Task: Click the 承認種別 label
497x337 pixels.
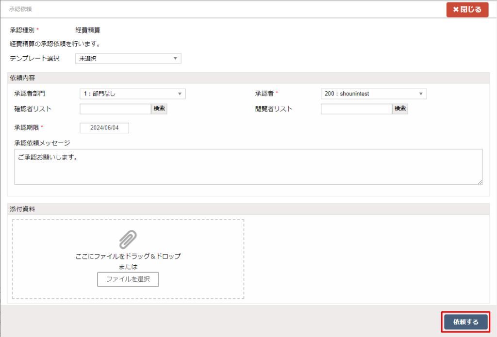Action: [x=22, y=30]
